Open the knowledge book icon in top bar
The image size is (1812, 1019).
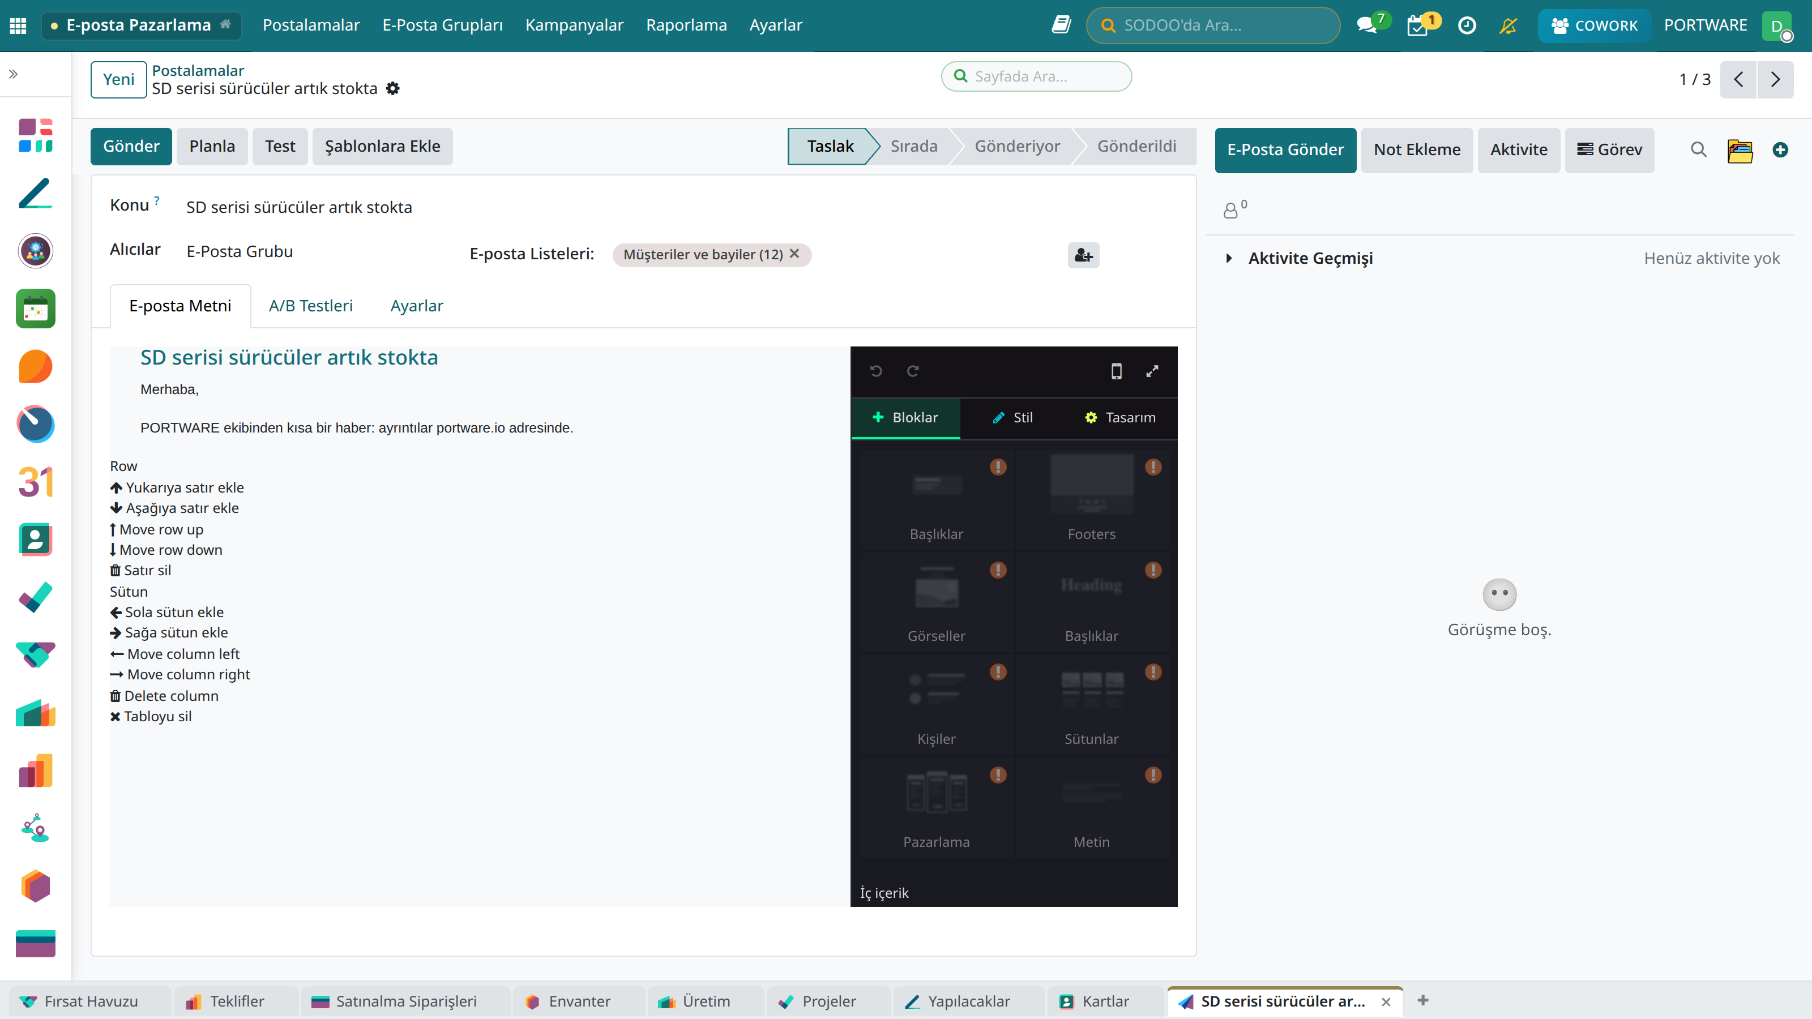[x=1061, y=25]
